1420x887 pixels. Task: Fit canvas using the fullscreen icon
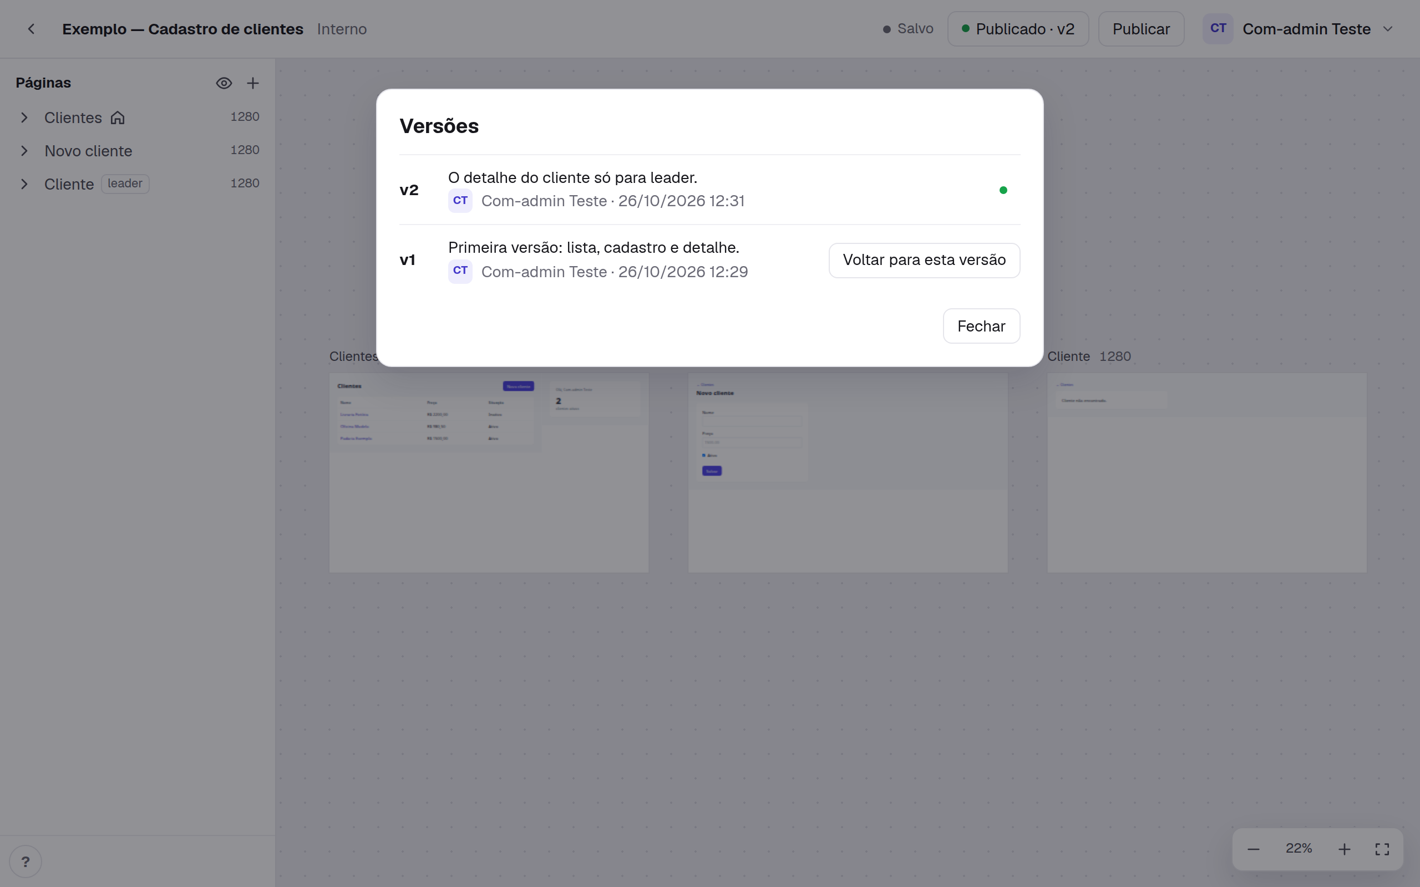pyautogui.click(x=1382, y=849)
